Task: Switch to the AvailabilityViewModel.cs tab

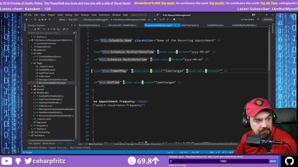Action: click(x=244, y=25)
